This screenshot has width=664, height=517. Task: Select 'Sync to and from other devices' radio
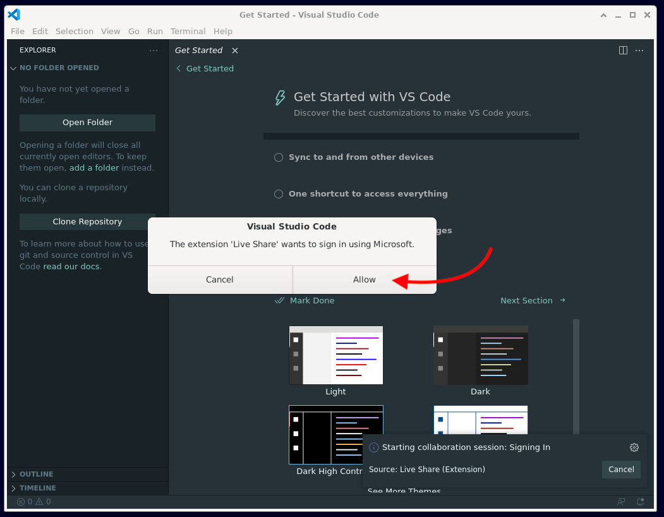(279, 157)
